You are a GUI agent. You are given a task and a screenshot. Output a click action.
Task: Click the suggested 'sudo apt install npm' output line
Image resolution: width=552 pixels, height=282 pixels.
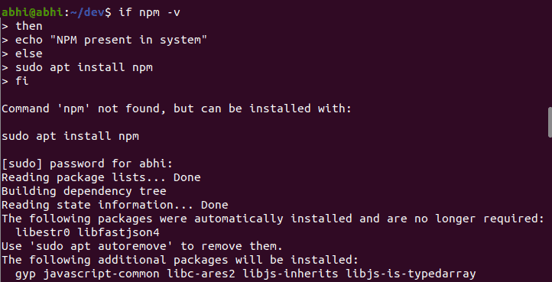70,136
